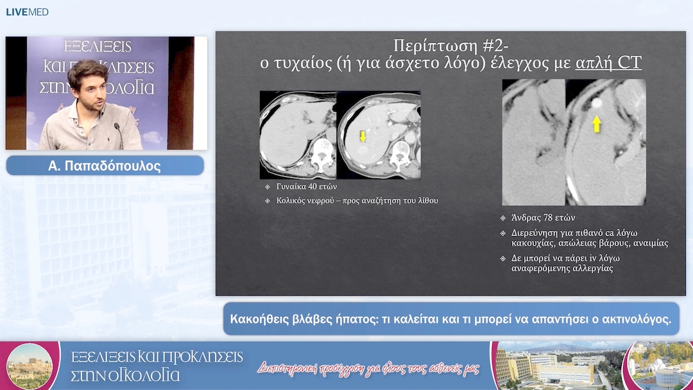Click the speaker video thumbnail
Viewport: 693px width, 390px height.
[105, 93]
